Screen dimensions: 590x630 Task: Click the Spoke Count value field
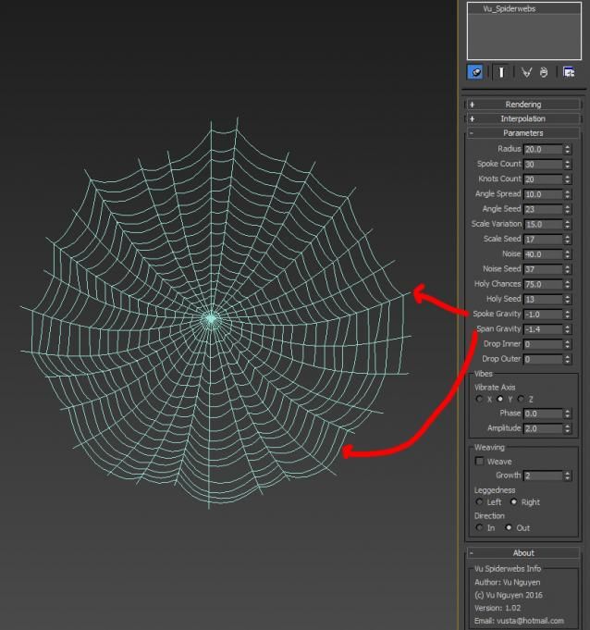point(543,165)
